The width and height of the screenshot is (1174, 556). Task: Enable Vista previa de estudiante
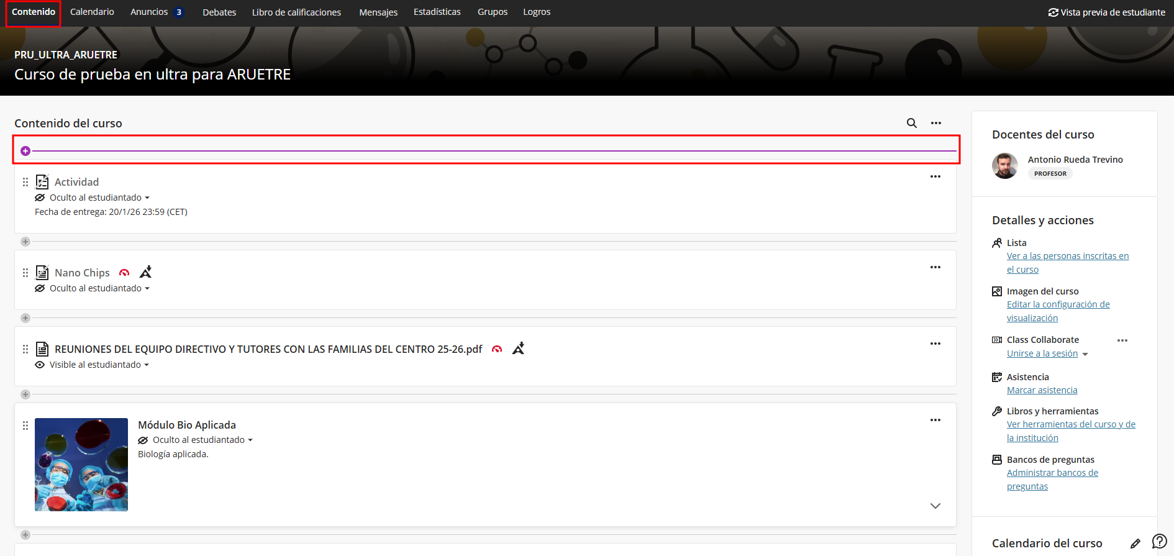point(1106,12)
